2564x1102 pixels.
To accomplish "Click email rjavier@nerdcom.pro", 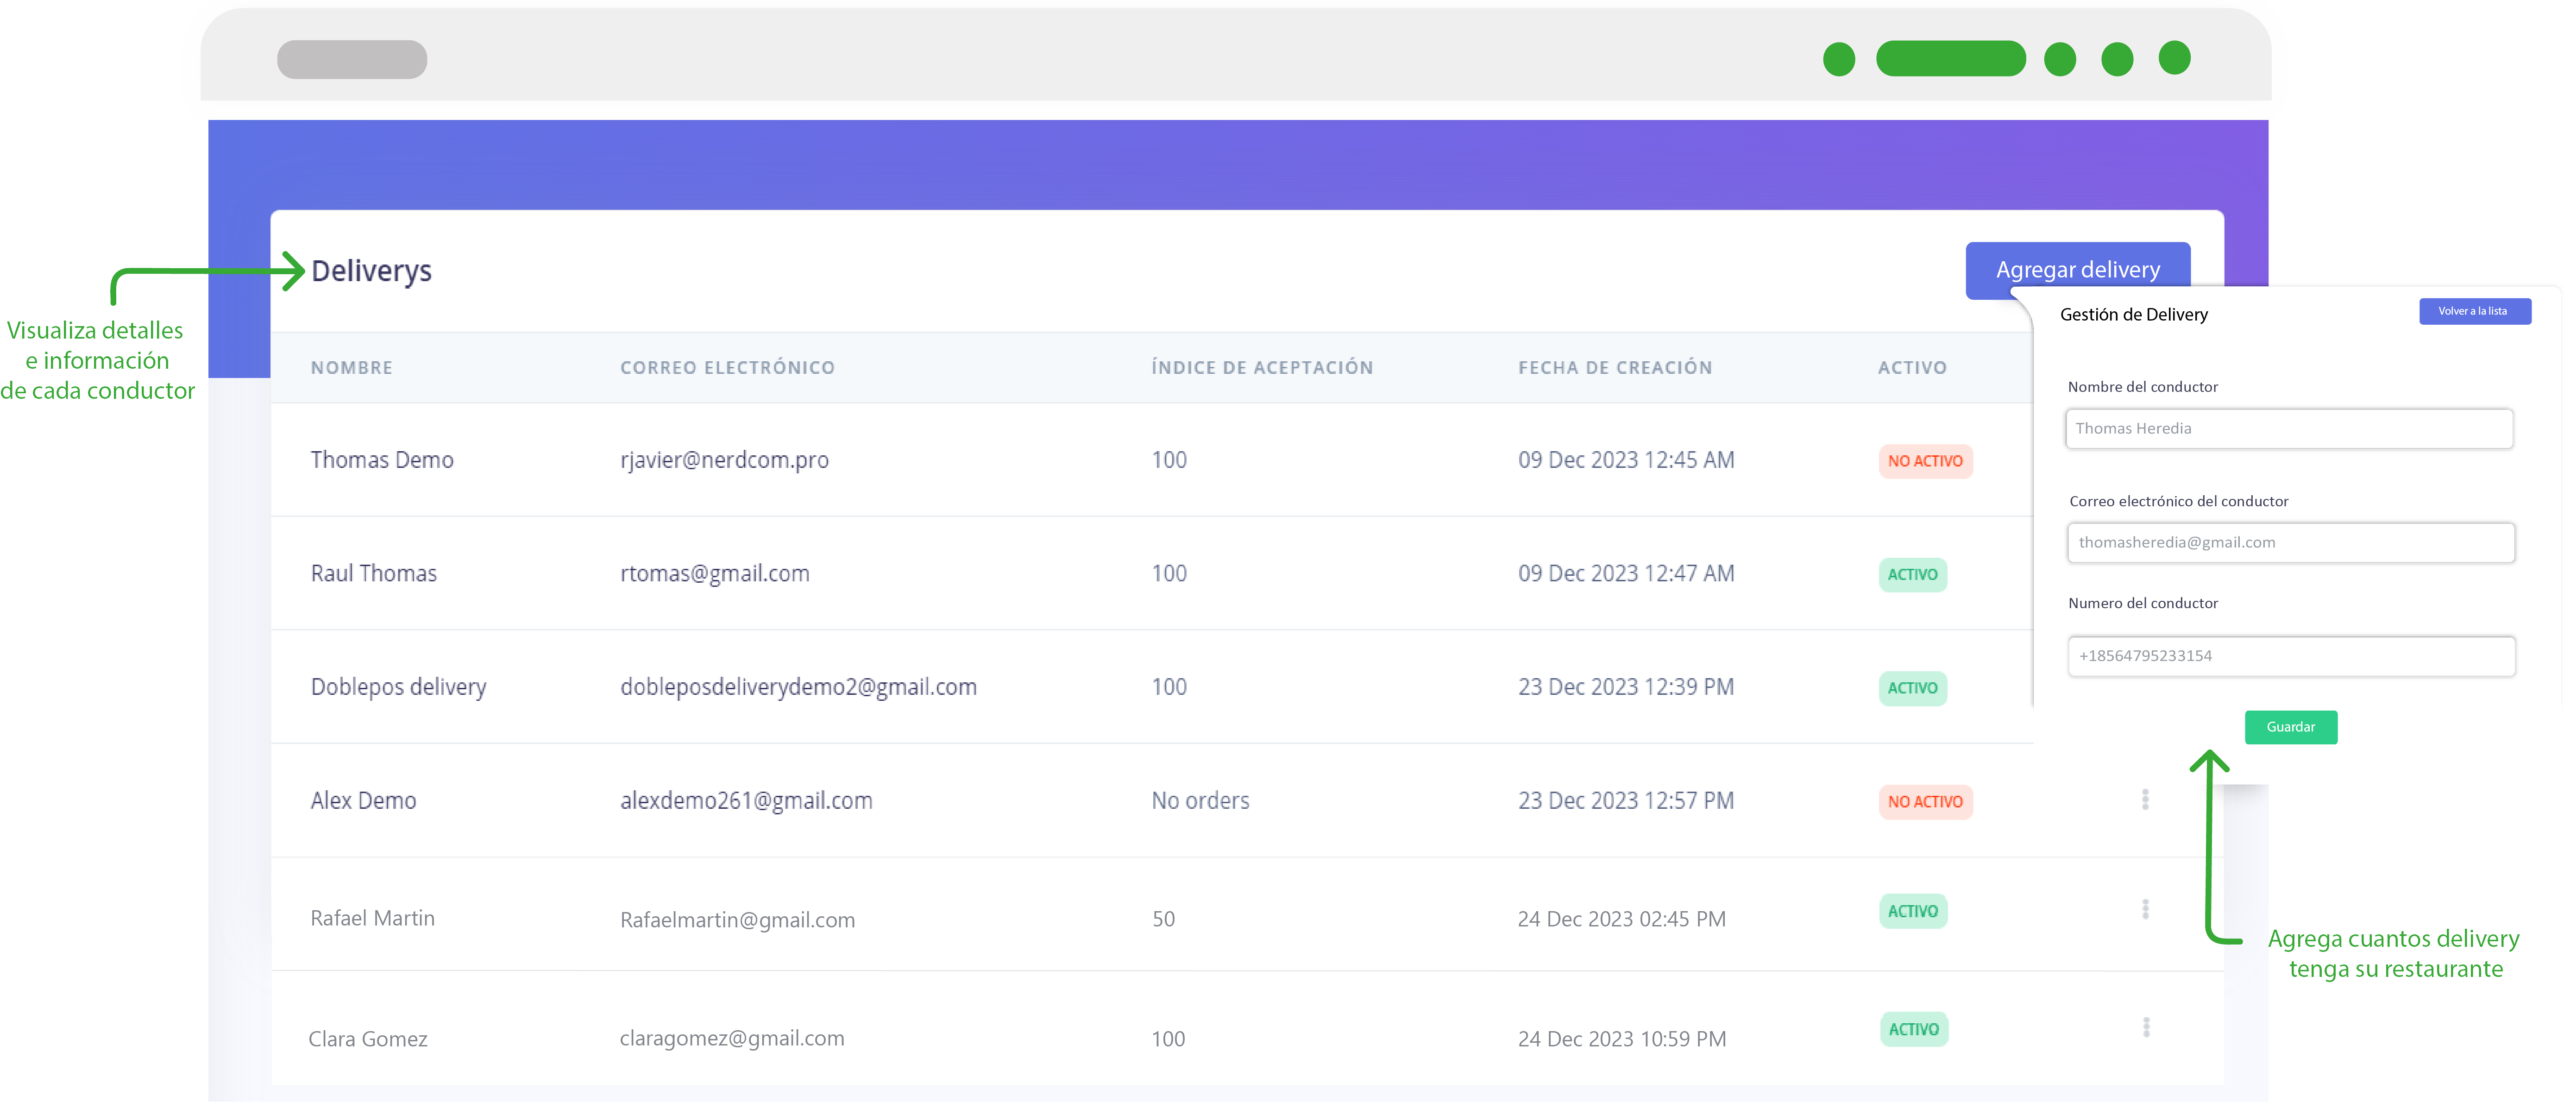I will click(725, 460).
